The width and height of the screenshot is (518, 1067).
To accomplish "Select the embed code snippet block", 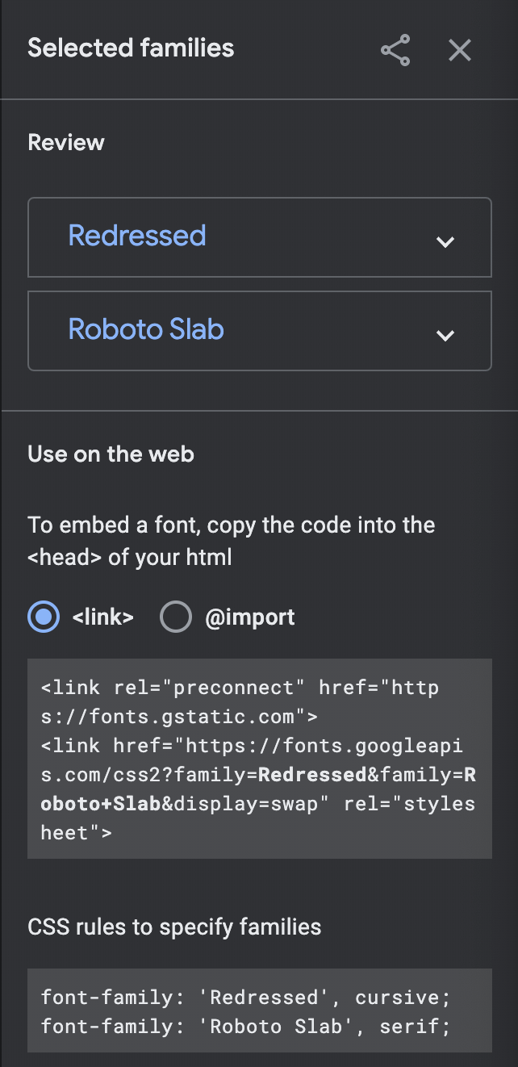I will point(259,759).
